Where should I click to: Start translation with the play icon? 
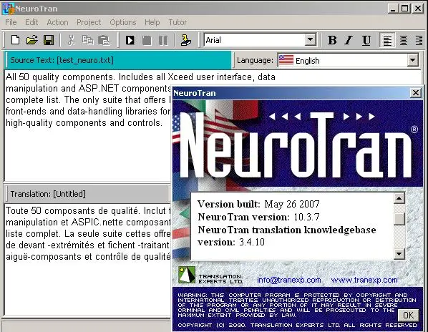click(x=130, y=40)
